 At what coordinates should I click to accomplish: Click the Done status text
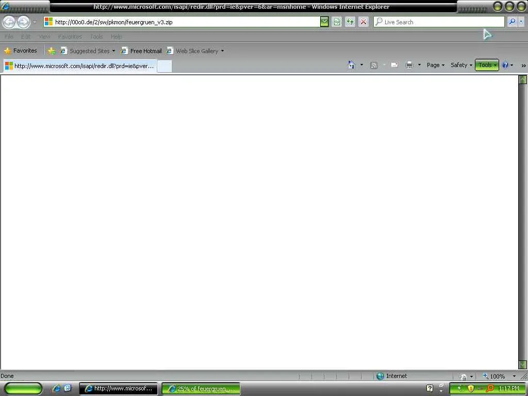(7, 376)
